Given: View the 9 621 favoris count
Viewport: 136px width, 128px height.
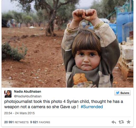Looking at the screenshot, I should (x=34, y=122).
